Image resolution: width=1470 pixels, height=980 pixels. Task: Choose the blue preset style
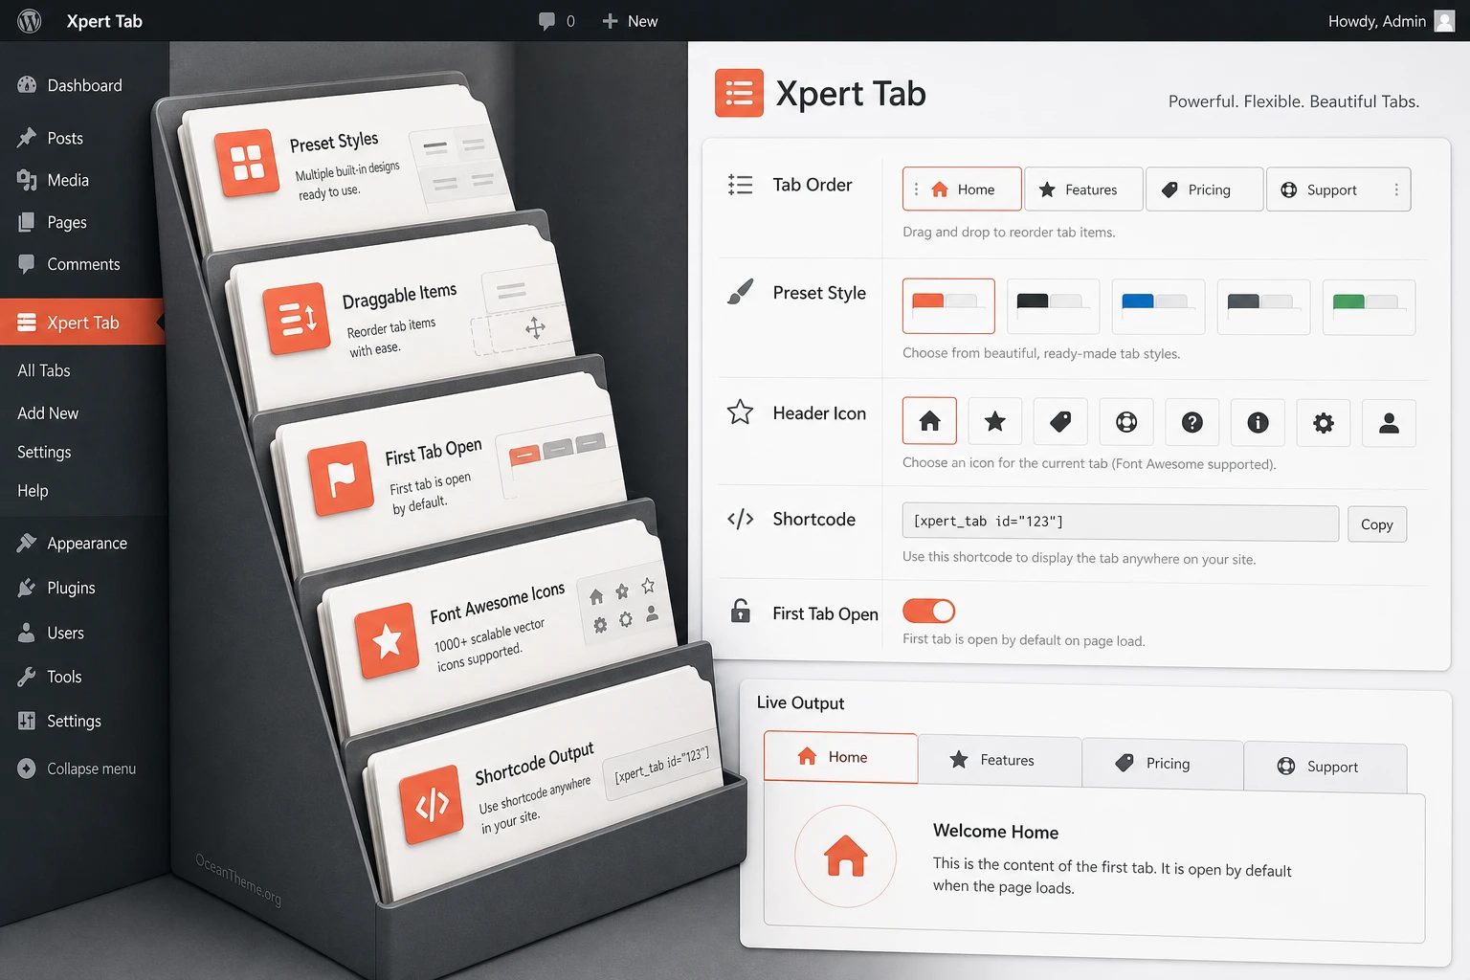(x=1158, y=307)
